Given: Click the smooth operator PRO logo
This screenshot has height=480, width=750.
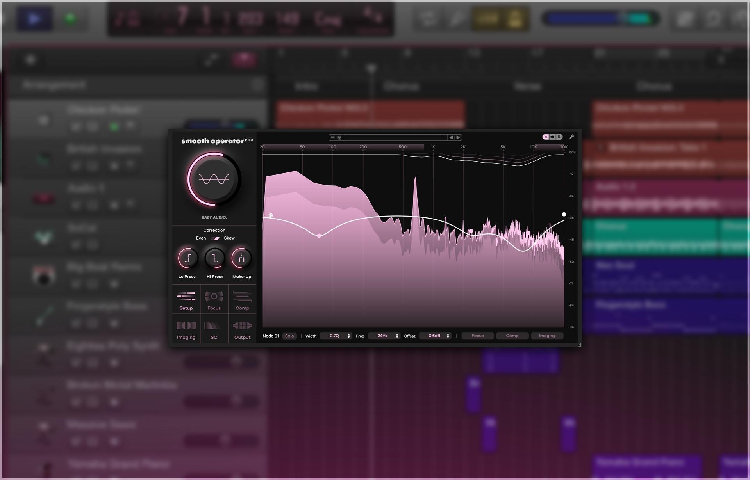Looking at the screenshot, I should click(217, 141).
